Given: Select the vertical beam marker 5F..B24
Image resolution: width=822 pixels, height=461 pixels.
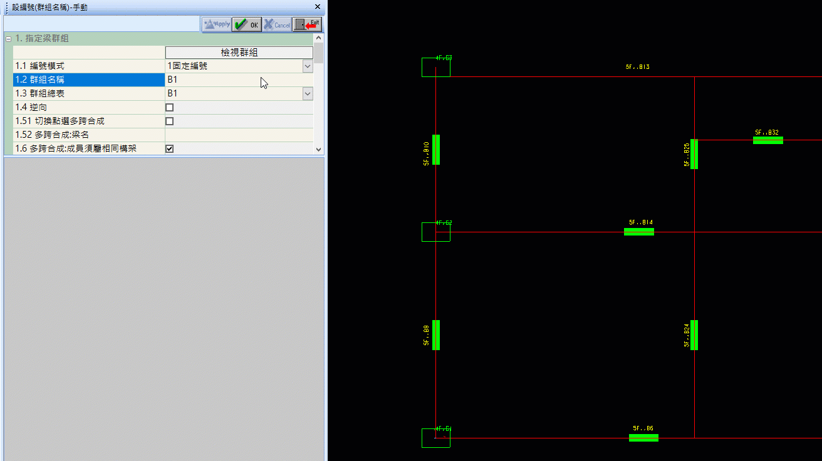Looking at the screenshot, I should [694, 335].
